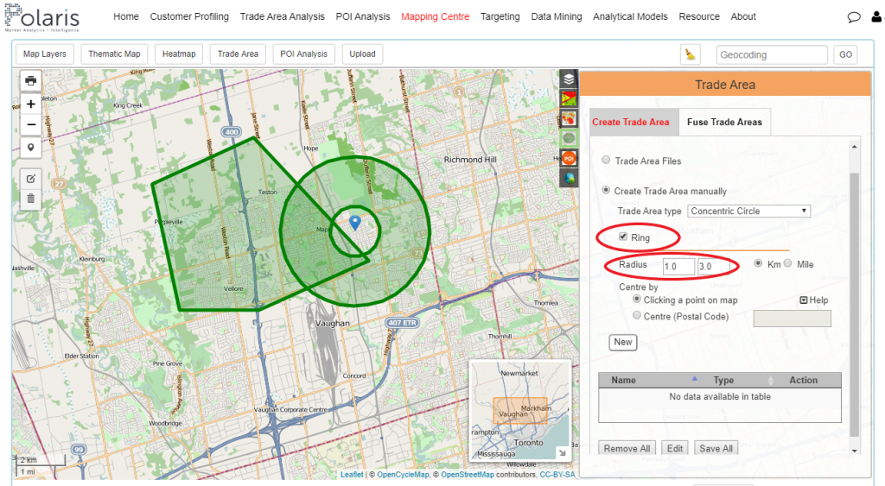Open Data Mining menu

pos(557,17)
